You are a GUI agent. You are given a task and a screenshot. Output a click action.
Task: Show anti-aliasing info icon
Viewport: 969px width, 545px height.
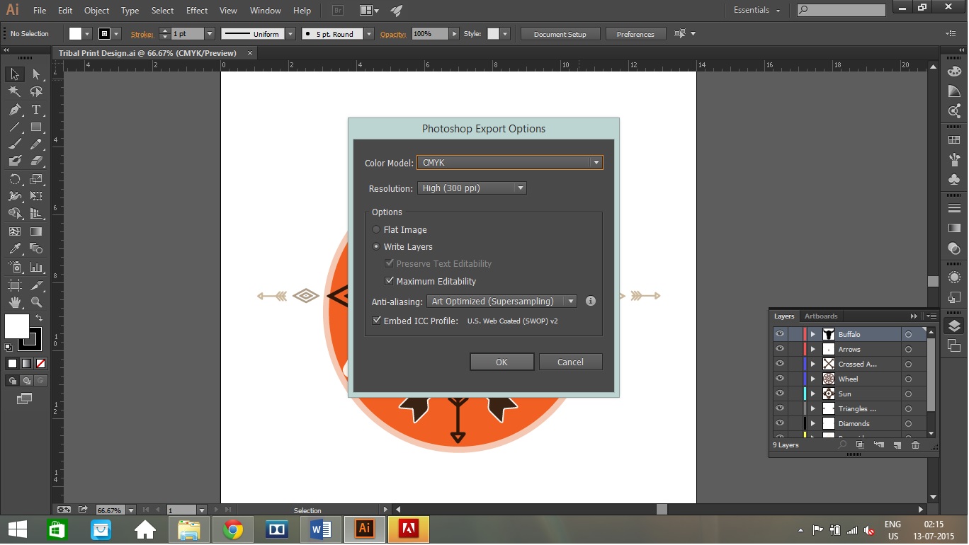point(591,301)
